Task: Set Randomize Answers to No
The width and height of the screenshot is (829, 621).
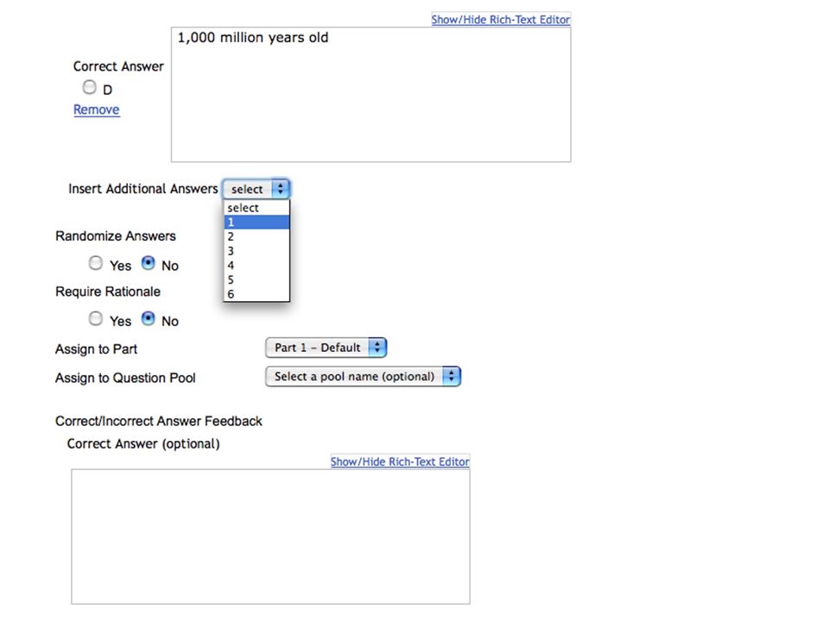Action: click(148, 263)
